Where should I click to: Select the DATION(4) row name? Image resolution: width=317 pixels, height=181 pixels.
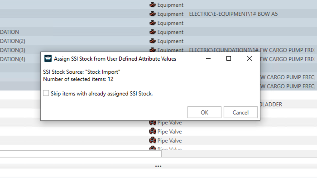[13, 59]
